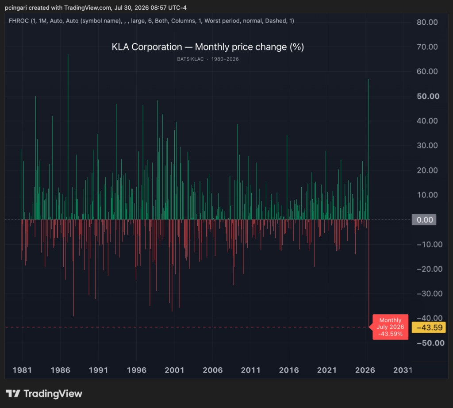Click the 2006 time axis label
Image resolution: width=453 pixels, height=408 pixels.
pos(213,370)
